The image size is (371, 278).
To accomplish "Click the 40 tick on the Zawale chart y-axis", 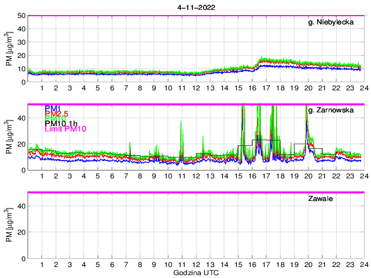I will tap(21, 206).
